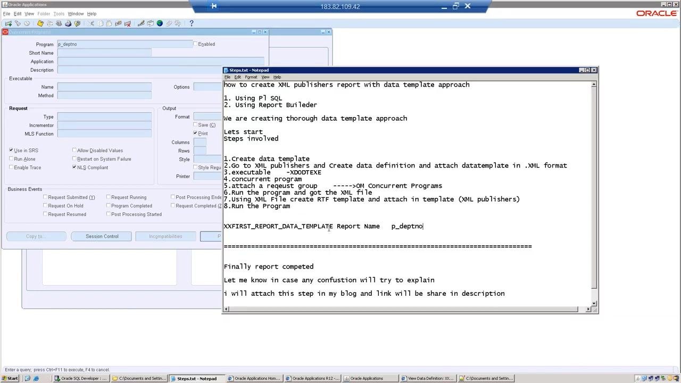This screenshot has width=681, height=383.
Task: Click the Show Navigator toolbar icon
Action: (27, 23)
